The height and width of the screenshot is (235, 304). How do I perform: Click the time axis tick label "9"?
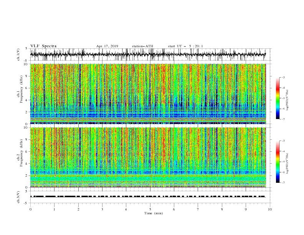(x=246, y=209)
